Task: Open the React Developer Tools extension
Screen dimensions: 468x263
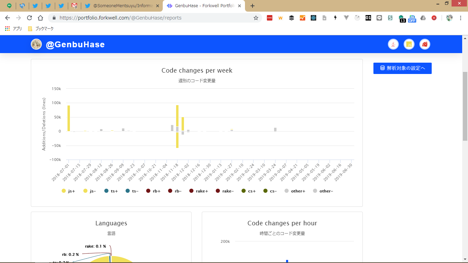Action: point(313,18)
